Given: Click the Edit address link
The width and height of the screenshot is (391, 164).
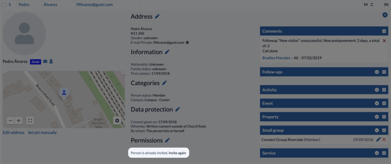Looking at the screenshot, I should 13,132.
